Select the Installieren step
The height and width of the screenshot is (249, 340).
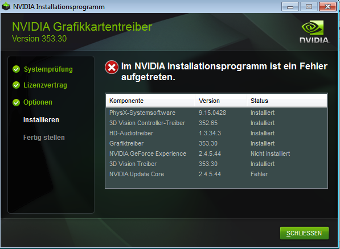point(41,120)
